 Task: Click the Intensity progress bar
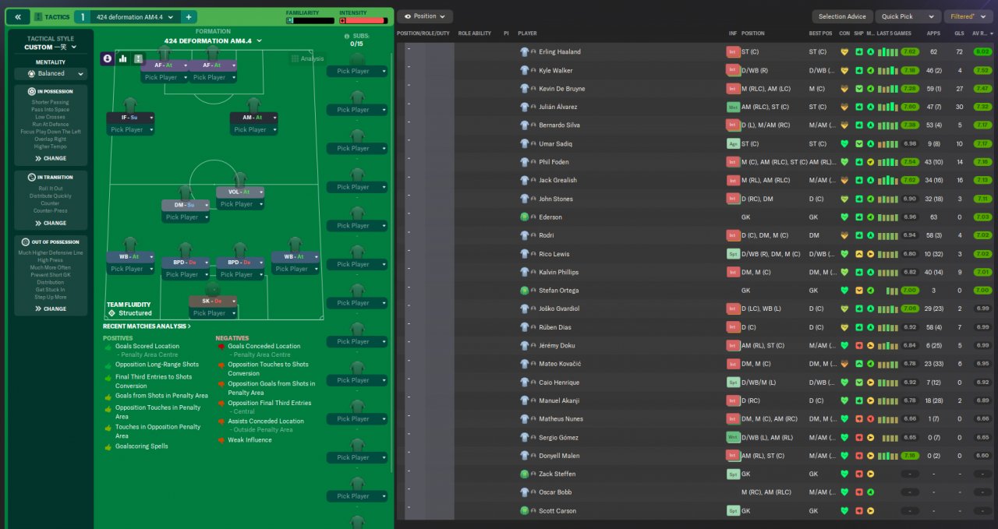363,20
